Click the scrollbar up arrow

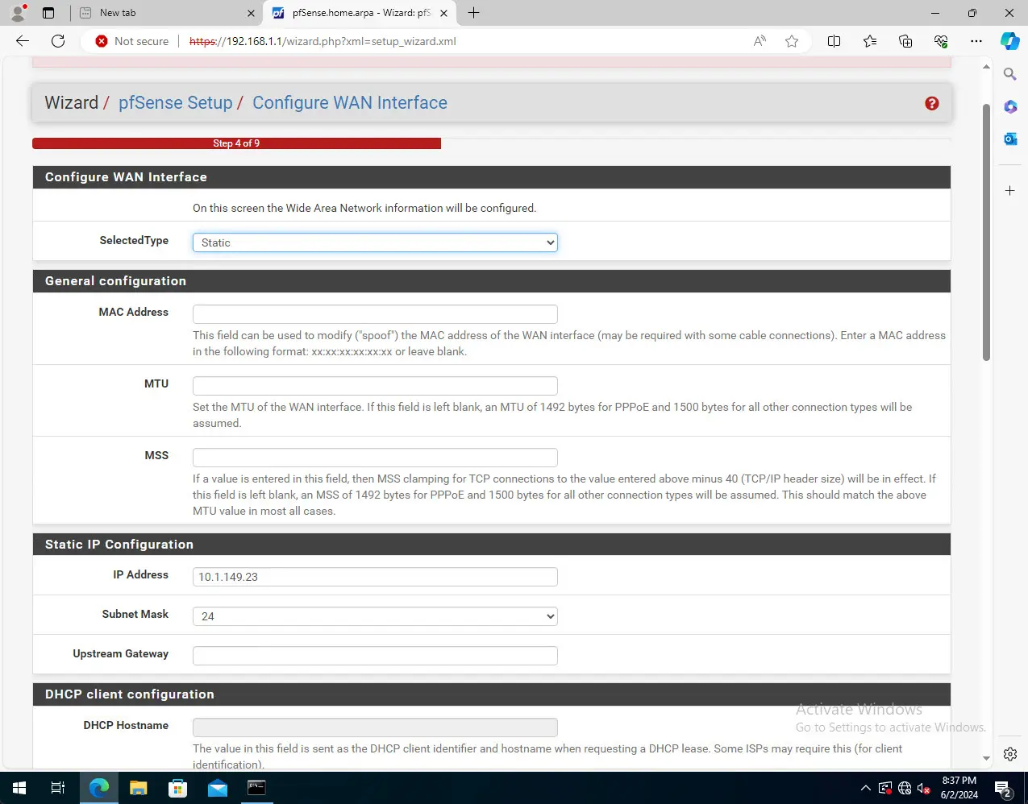pos(986,67)
